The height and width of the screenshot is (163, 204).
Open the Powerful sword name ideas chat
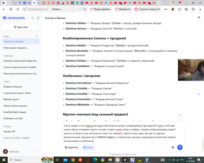(x=21, y=61)
